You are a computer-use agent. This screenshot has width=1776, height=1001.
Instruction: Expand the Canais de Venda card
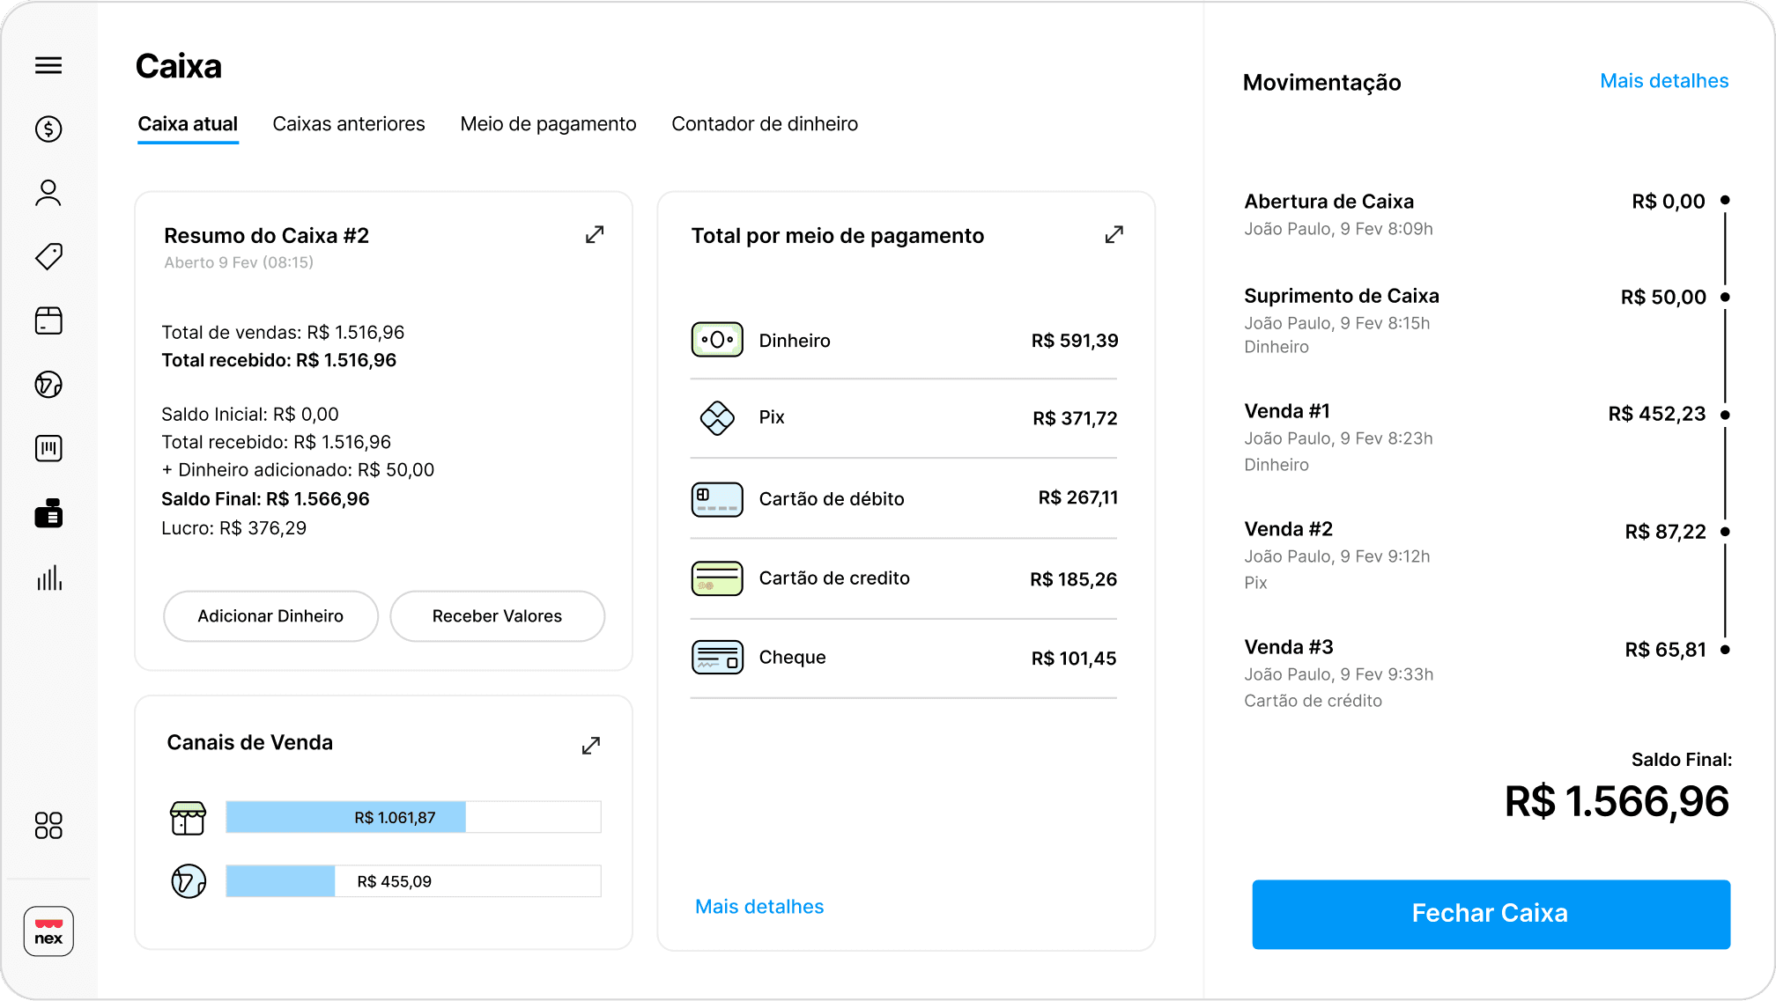pyautogui.click(x=591, y=746)
